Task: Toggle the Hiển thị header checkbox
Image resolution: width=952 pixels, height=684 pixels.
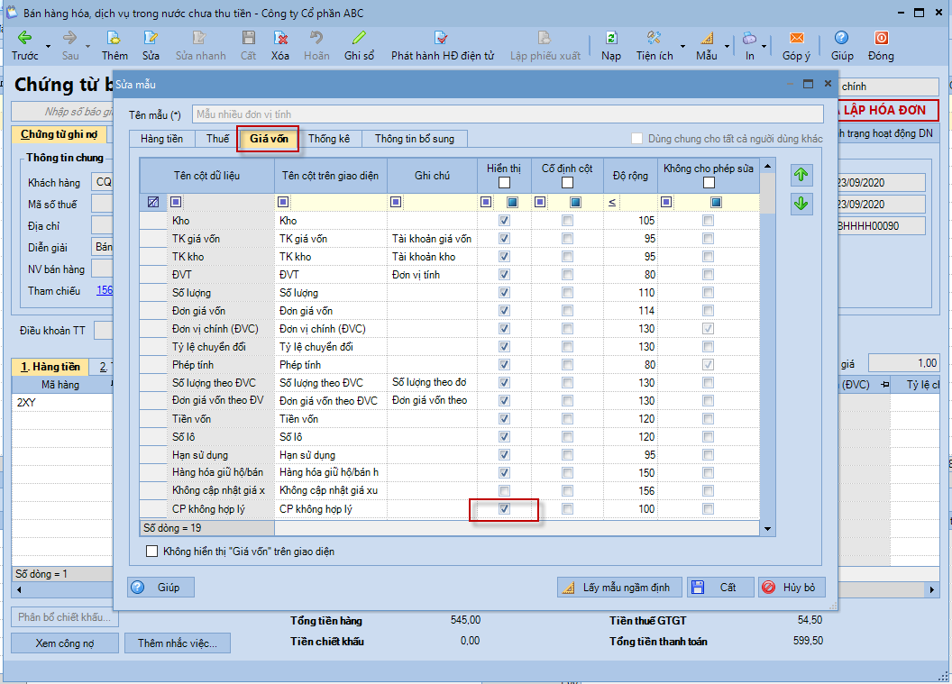Action: (505, 183)
